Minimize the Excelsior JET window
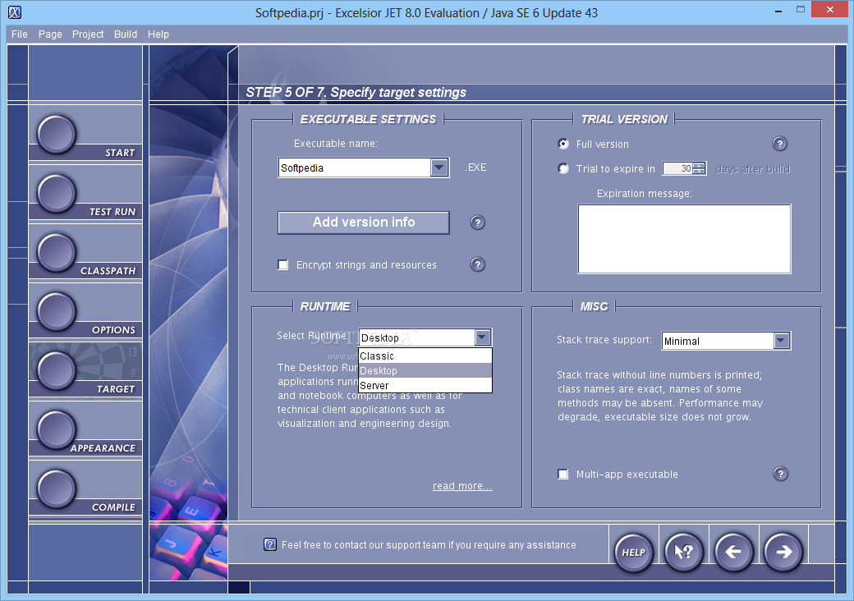The width and height of the screenshot is (854, 601). click(x=778, y=11)
